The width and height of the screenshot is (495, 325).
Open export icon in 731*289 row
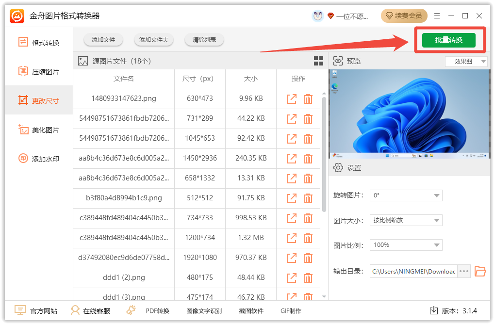click(x=291, y=119)
